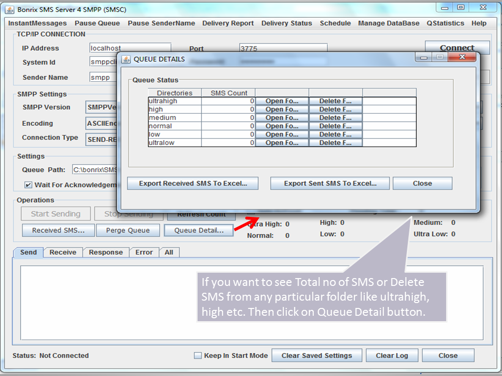Switch to the All log tab
Image resolution: width=502 pixels, height=376 pixels.
pyautogui.click(x=169, y=252)
